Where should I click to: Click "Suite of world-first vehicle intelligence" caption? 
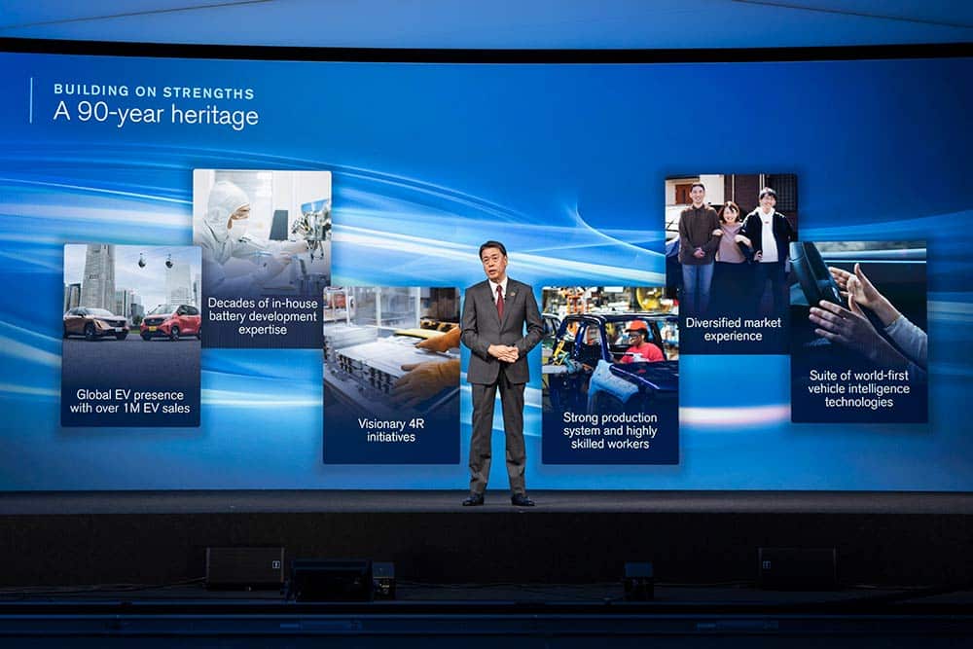coord(858,388)
